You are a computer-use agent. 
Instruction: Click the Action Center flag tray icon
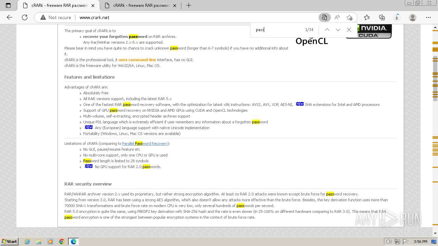pyautogui.click(x=406, y=242)
